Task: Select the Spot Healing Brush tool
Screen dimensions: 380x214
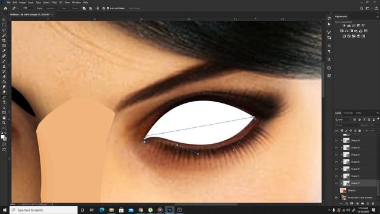Action: pyautogui.click(x=4, y=56)
